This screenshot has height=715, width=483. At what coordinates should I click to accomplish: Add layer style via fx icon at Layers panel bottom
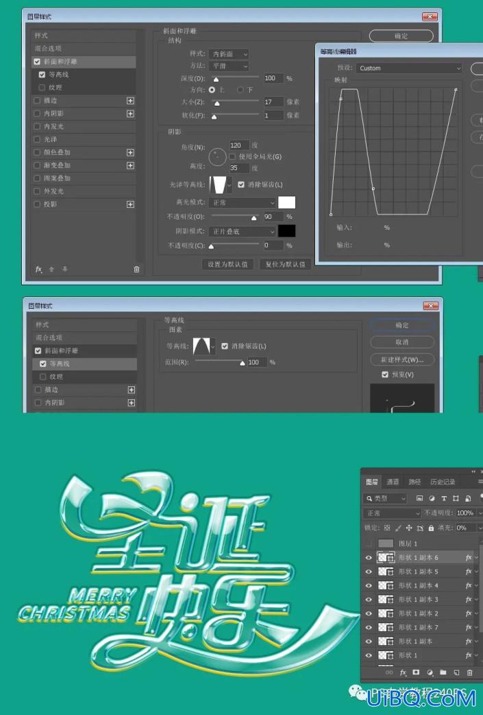(403, 672)
